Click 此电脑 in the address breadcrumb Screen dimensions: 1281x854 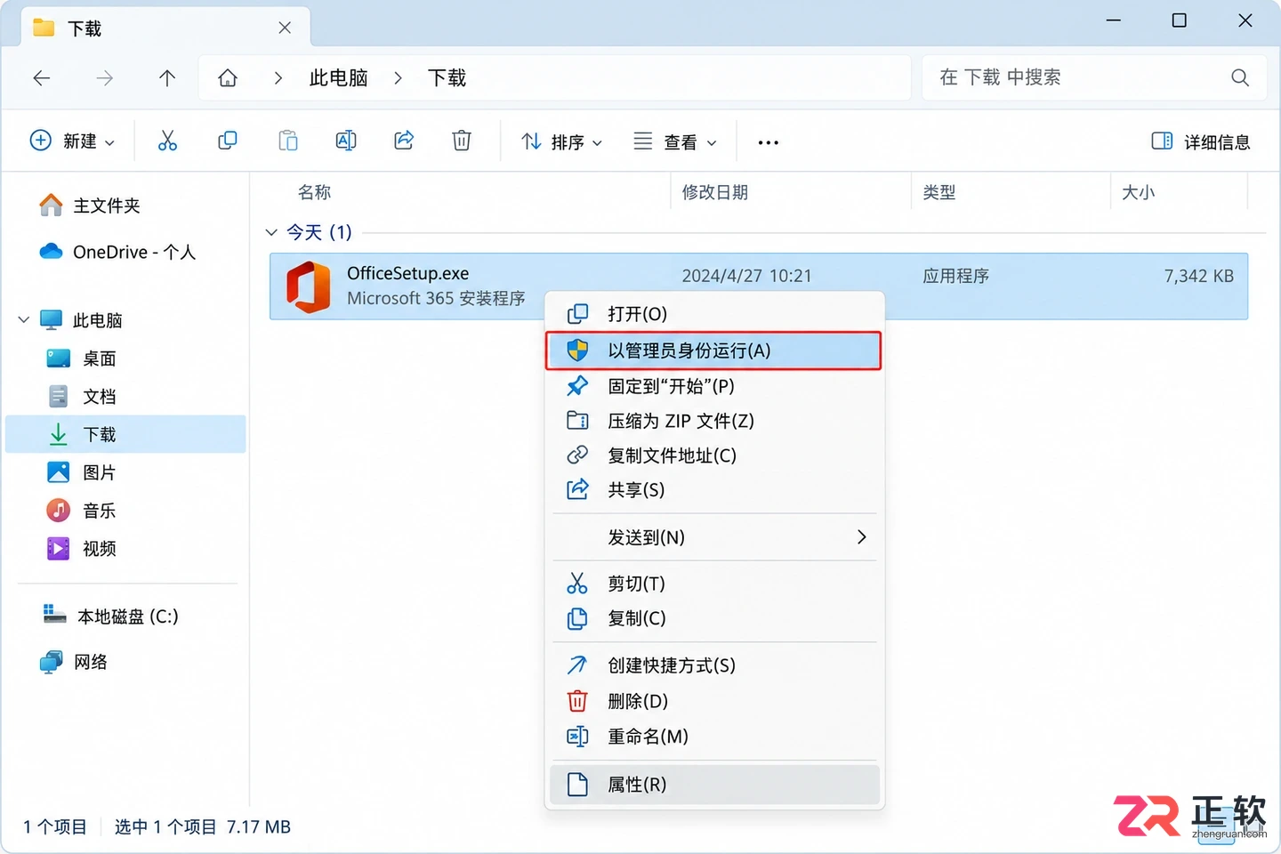[x=338, y=78]
